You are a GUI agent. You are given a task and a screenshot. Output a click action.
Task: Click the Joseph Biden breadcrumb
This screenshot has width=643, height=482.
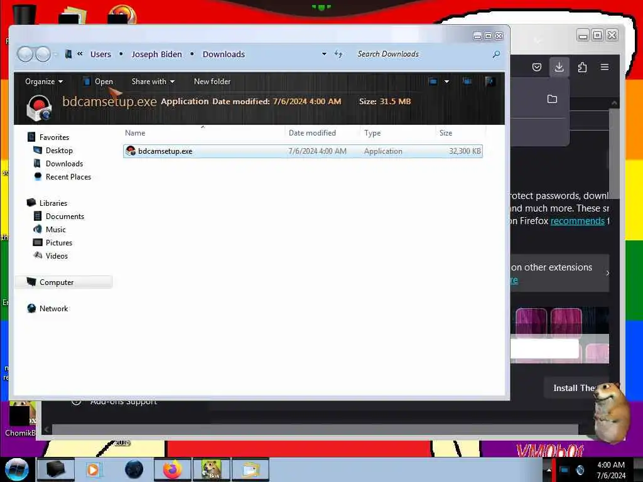(156, 54)
